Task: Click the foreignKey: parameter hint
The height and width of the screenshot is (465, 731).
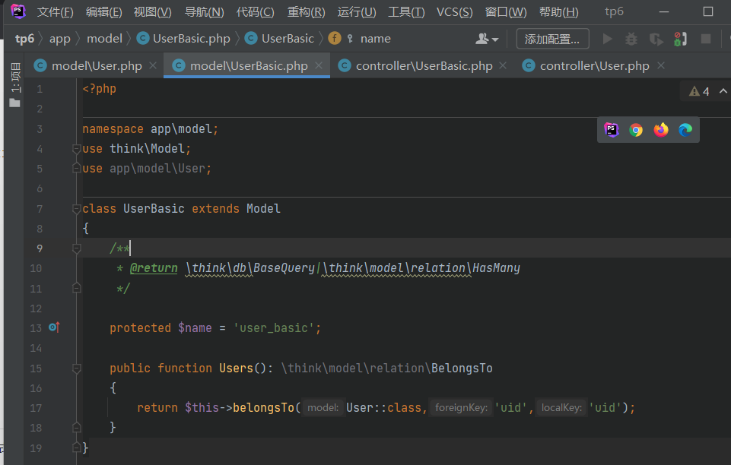Action: click(461, 408)
